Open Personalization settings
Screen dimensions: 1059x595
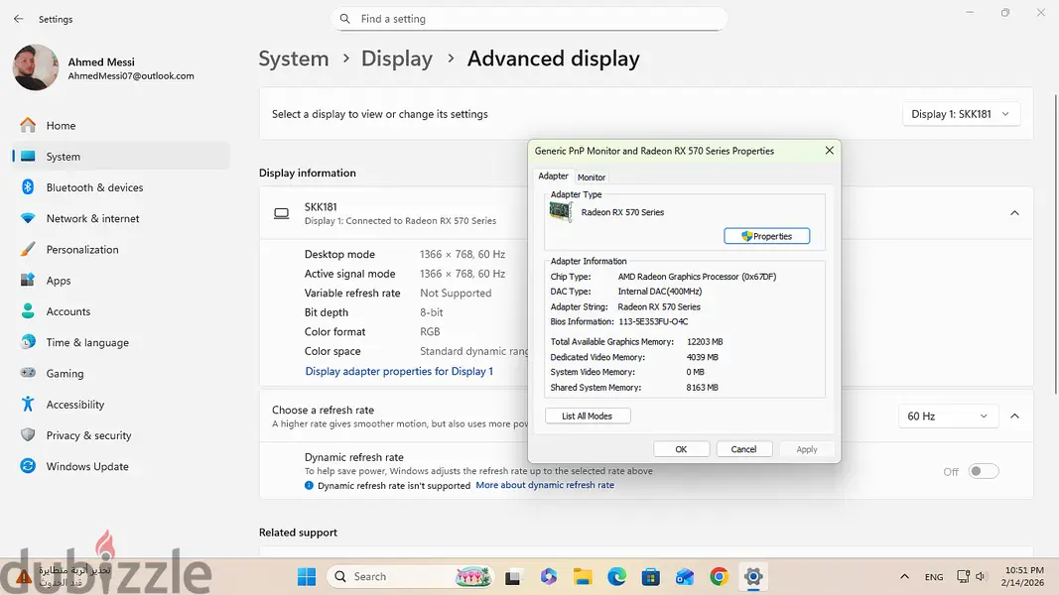pos(121,250)
